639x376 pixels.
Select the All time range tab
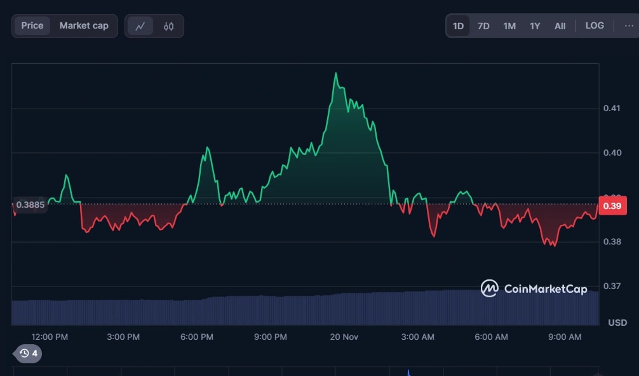tap(560, 25)
